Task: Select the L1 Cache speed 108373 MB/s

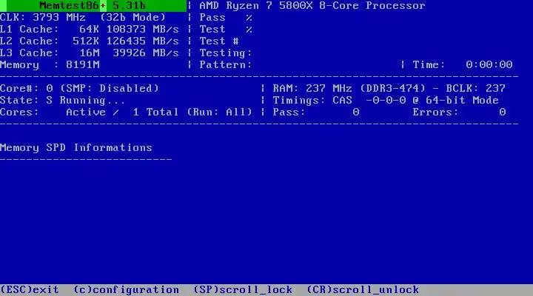Action: [142, 29]
